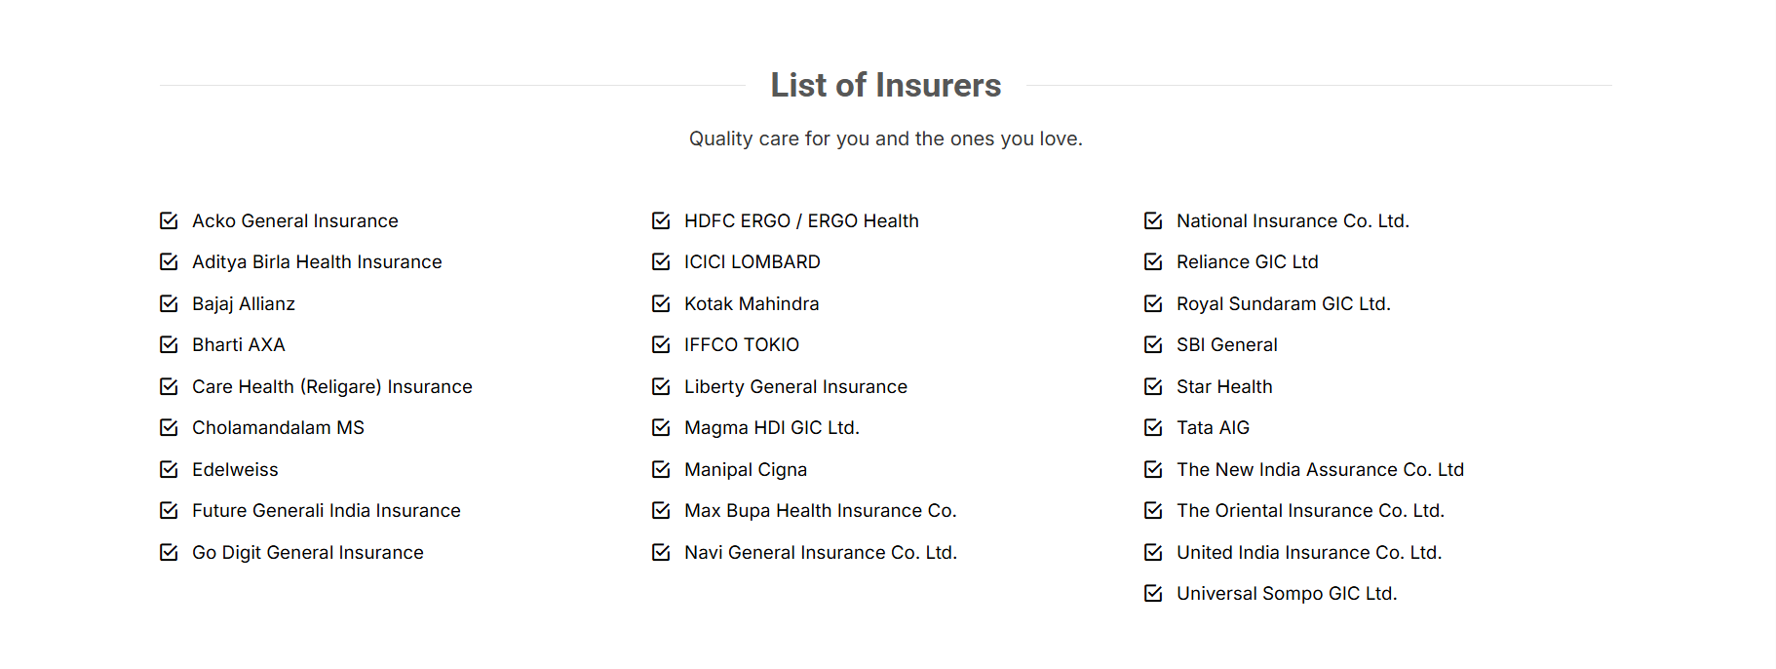Click the List of Insurers heading
Image resolution: width=1776 pixels, height=669 pixels.
coord(885,86)
